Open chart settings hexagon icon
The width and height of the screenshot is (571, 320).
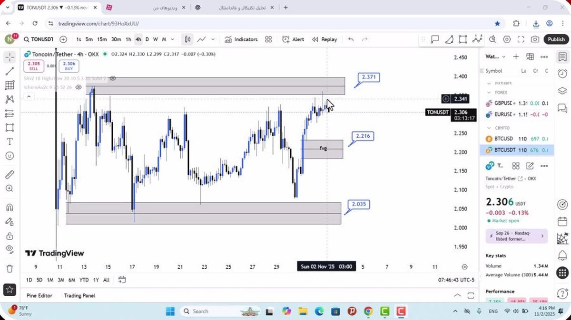pyautogui.click(x=507, y=39)
